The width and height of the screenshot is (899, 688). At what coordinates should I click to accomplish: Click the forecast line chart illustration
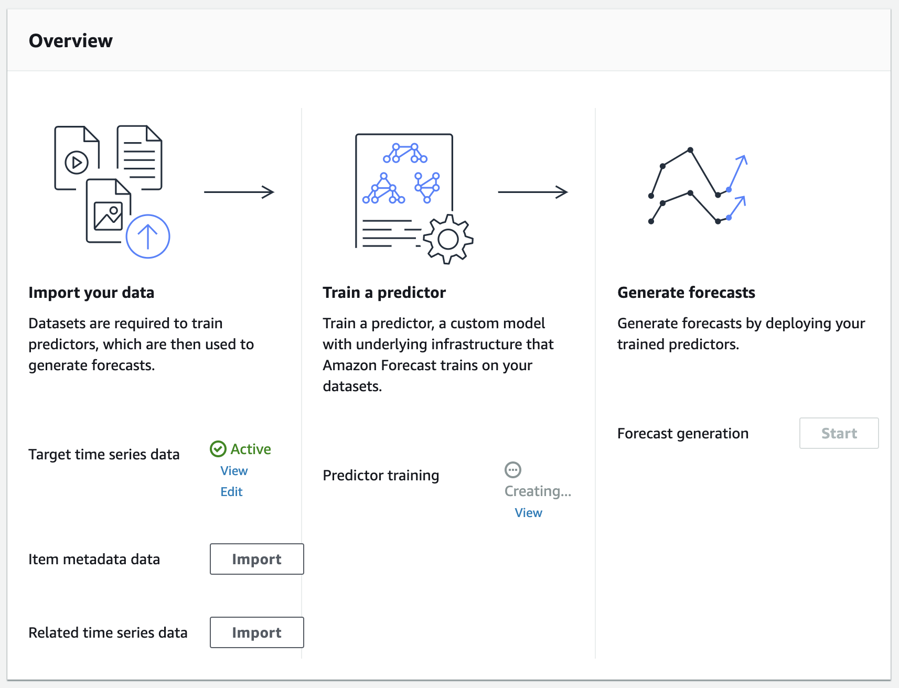click(698, 187)
